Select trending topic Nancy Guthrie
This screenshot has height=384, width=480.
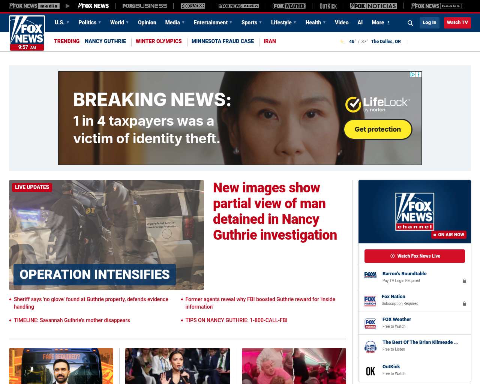coord(105,41)
